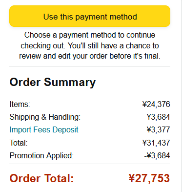Select the Items amount ¥24,376
This screenshot has width=182, height=192.
coord(156,104)
